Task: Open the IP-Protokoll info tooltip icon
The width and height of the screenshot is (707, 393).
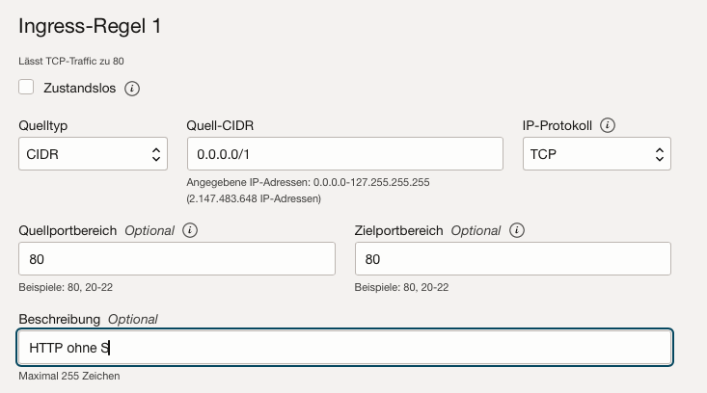Action: [x=609, y=125]
